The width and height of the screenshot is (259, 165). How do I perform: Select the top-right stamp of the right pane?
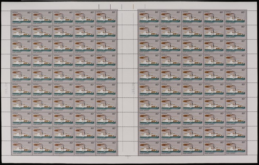236,17
